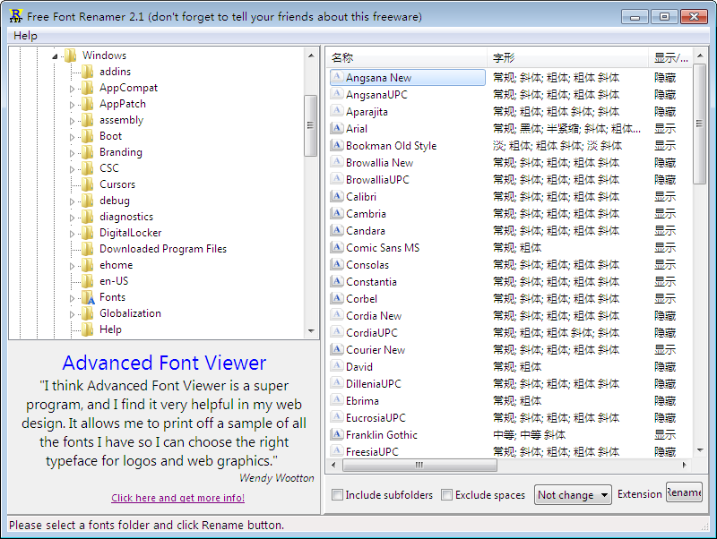Select the diagnostics folder in tree
This screenshot has height=539, width=717.
[x=126, y=217]
